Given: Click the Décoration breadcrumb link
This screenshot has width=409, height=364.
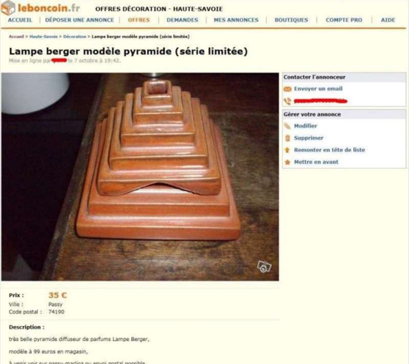Looking at the screenshot, I should point(75,36).
